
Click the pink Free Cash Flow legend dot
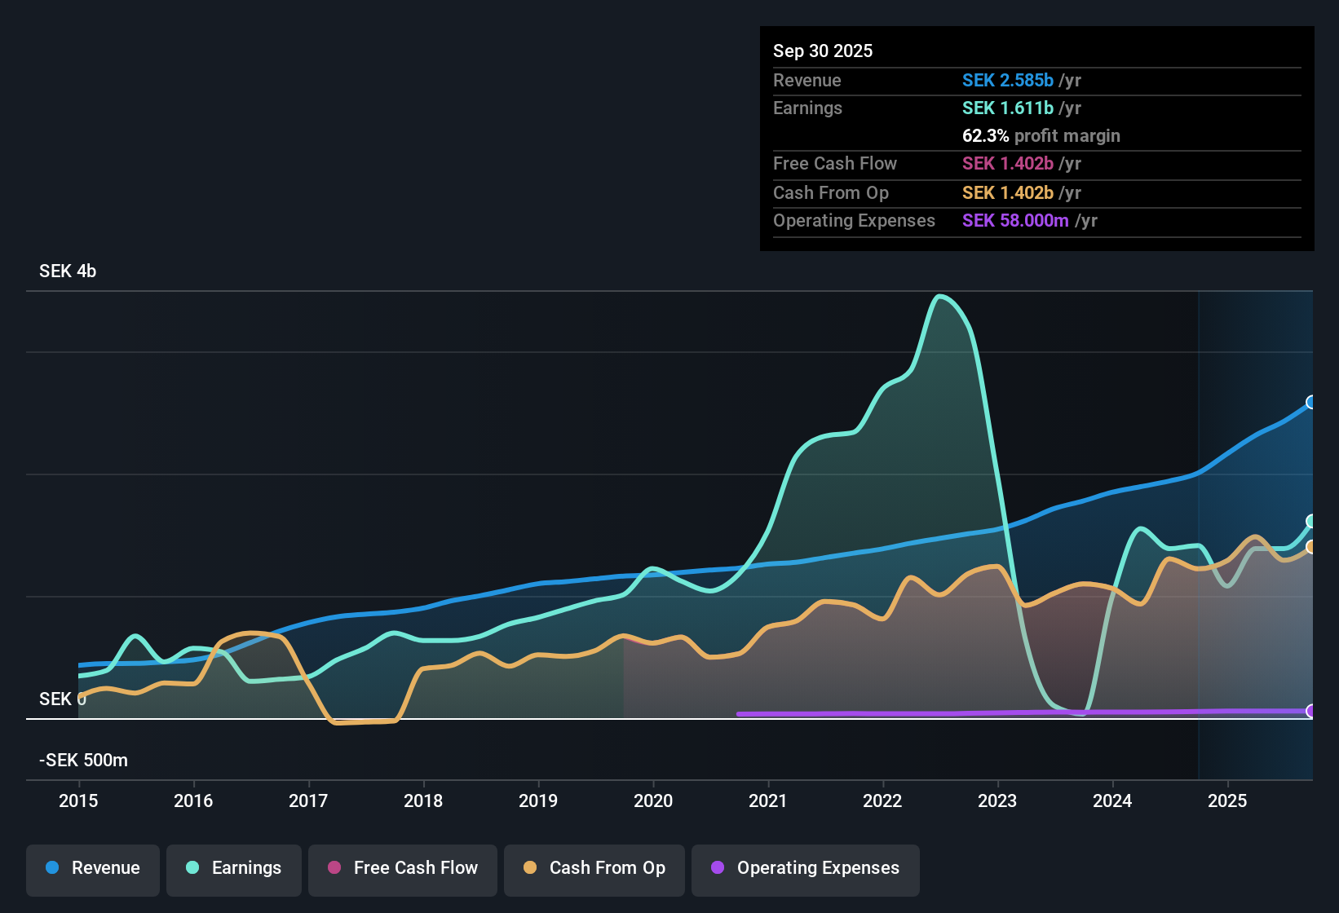click(x=334, y=868)
